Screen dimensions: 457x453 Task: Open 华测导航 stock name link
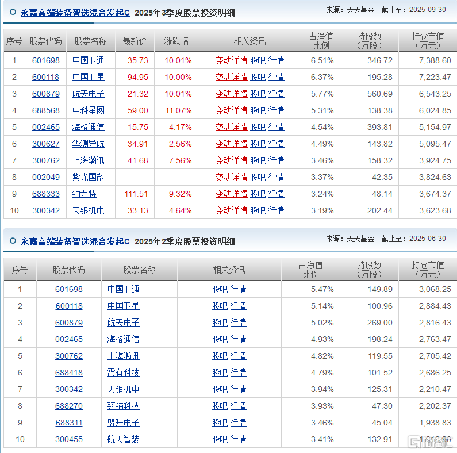coord(89,144)
